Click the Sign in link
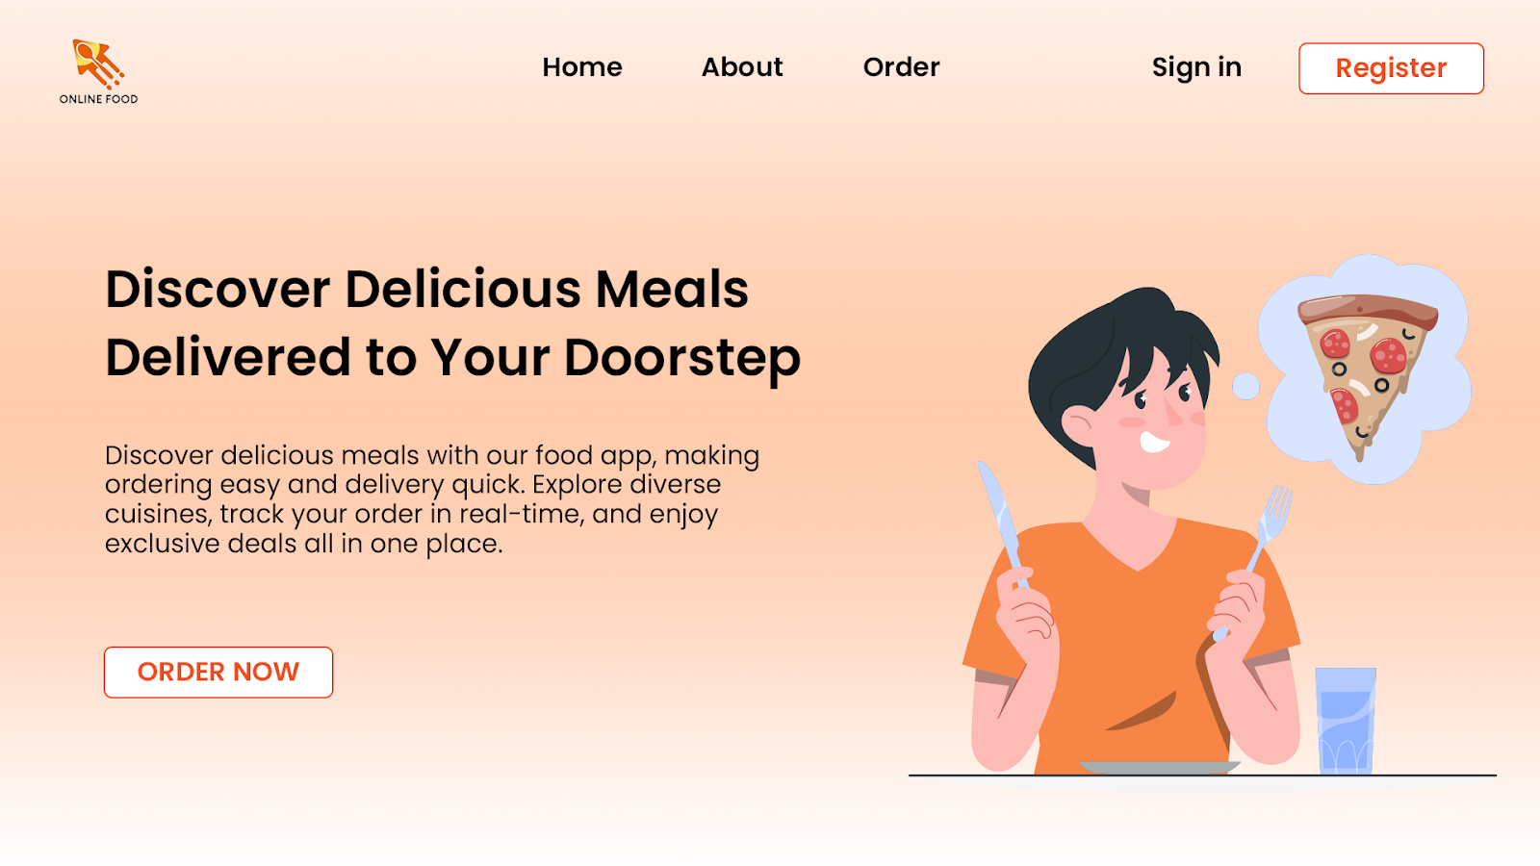 (x=1196, y=67)
